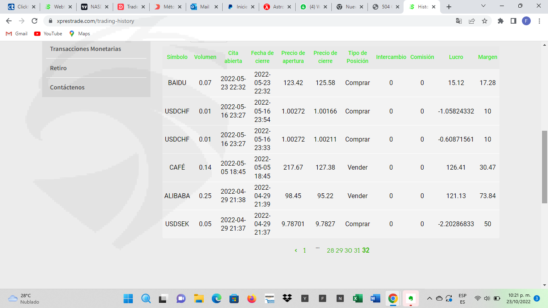Open the weather widget showing 28°C Nublado
The height and width of the screenshot is (308, 548).
pos(24,298)
